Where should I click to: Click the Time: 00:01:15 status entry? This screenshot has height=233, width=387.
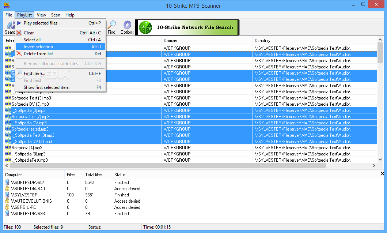[x=157, y=227]
